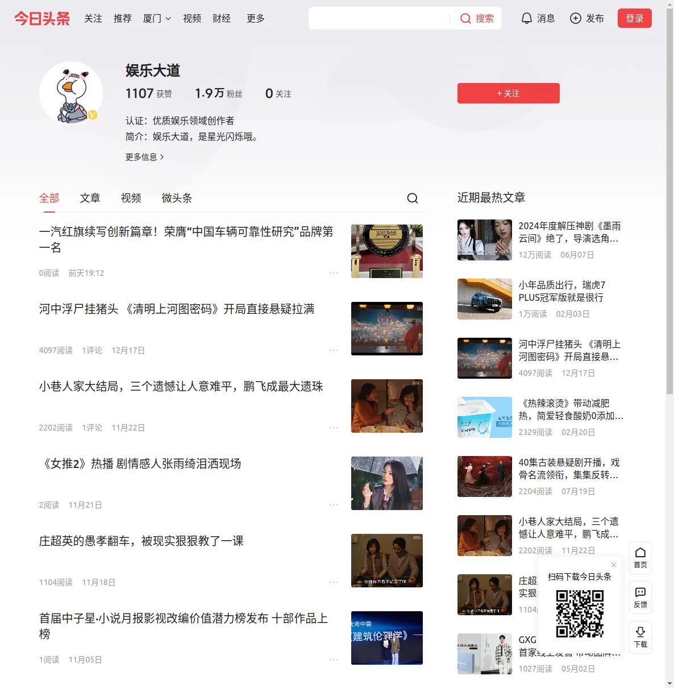The width and height of the screenshot is (674, 688).
Task: Open hot article 小年品质出行，瑞虎7 PLUS
Action: click(562, 291)
